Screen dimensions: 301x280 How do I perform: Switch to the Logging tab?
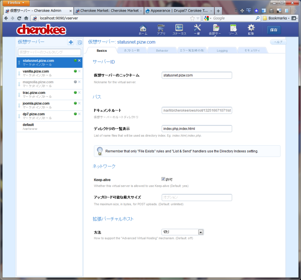point(222,51)
